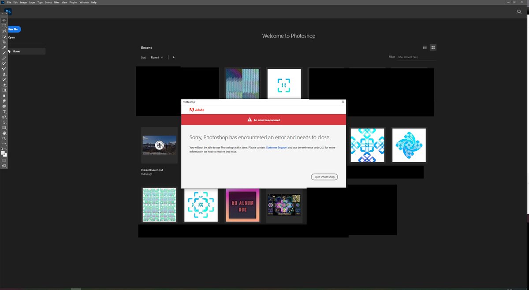This screenshot has height=290, width=529.
Task: Select the Lasso tool
Action: pos(4,31)
